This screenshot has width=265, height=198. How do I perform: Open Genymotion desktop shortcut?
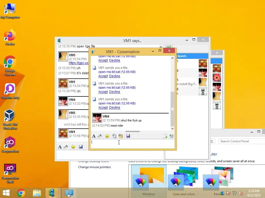[10, 145]
